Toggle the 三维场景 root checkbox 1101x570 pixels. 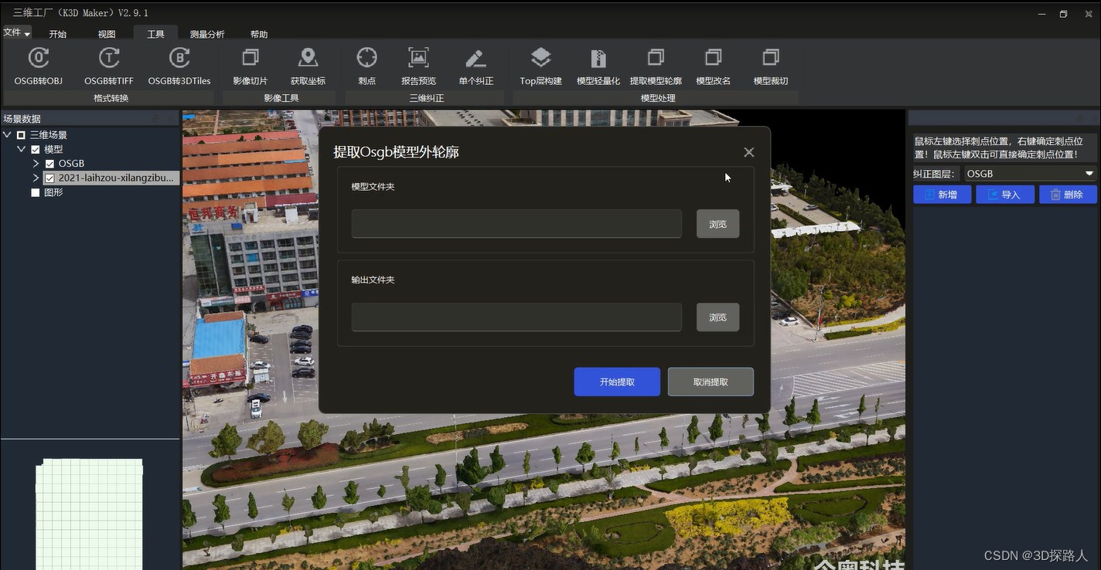point(21,135)
